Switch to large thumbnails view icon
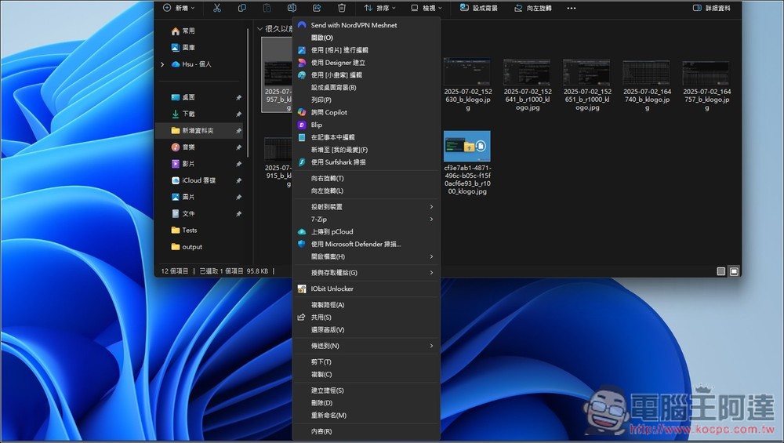Viewport: 784px width, 443px height. pyautogui.click(x=734, y=271)
